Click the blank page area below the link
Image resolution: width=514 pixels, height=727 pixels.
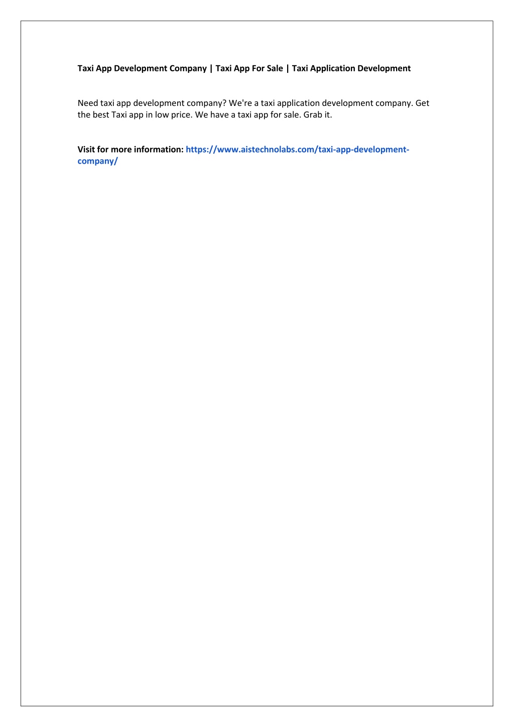[x=257, y=402]
